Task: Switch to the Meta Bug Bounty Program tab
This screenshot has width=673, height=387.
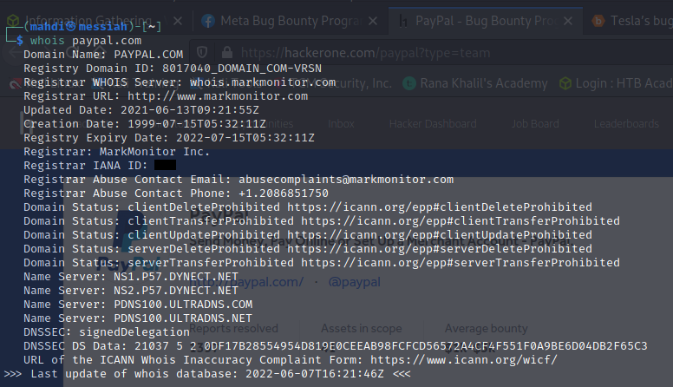Action: (290, 21)
